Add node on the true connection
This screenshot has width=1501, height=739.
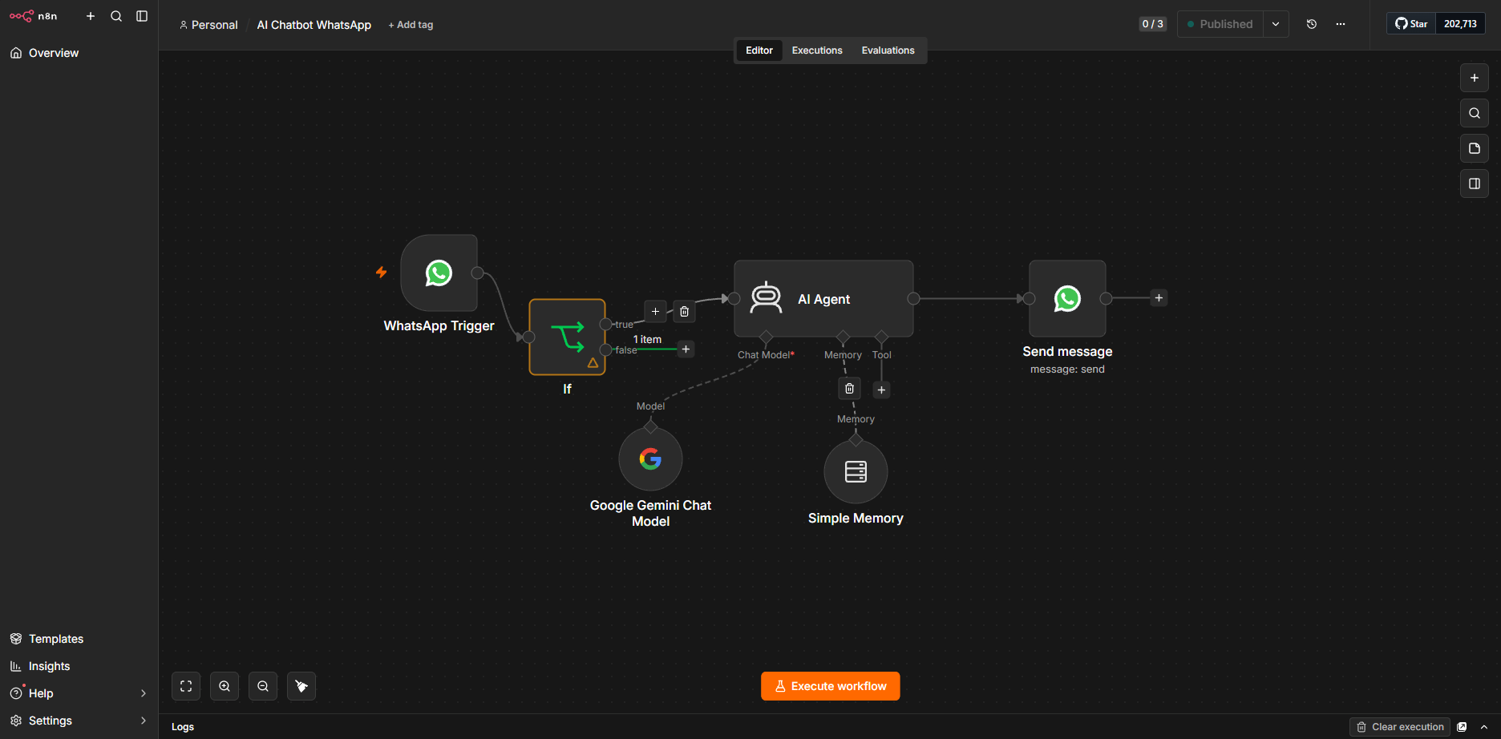[x=655, y=312]
